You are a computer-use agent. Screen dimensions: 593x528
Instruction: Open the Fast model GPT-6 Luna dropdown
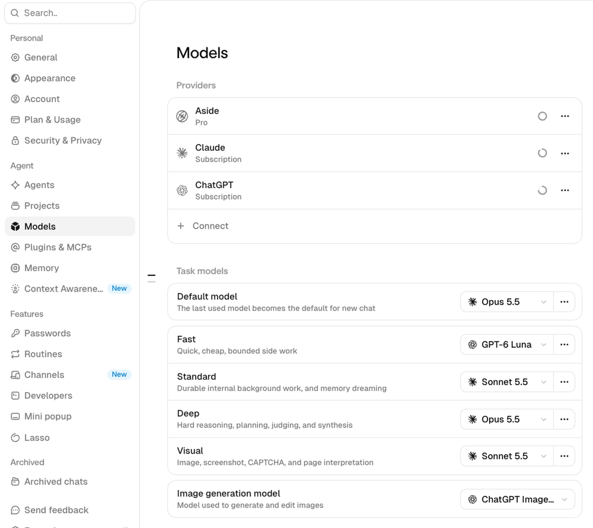tap(507, 344)
